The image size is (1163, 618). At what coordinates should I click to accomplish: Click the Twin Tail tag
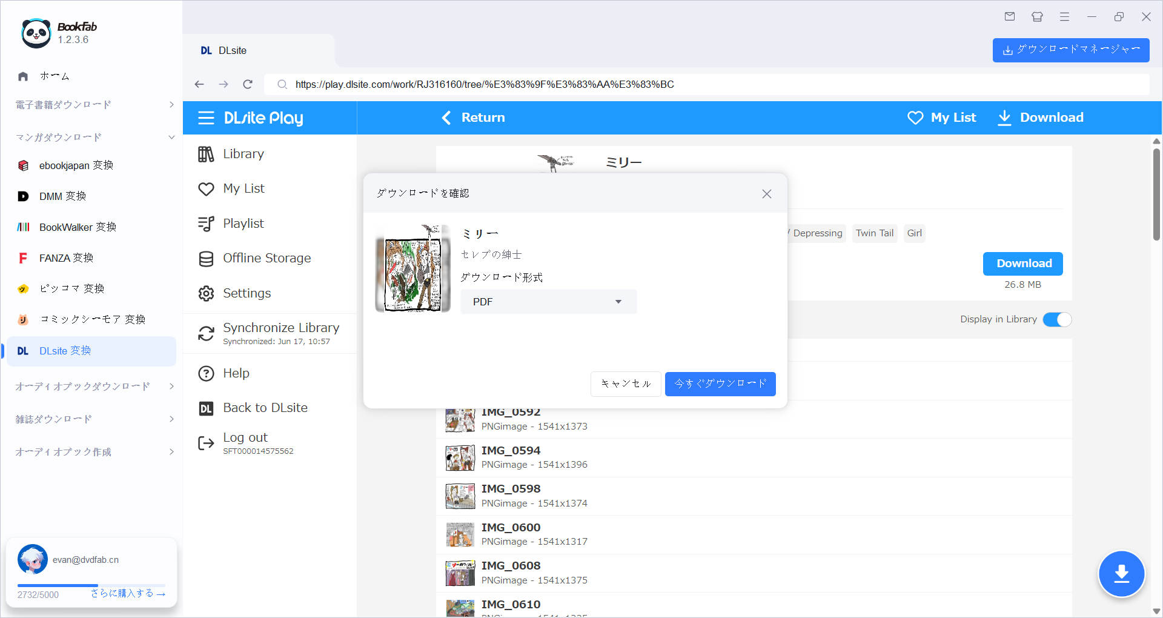(x=875, y=233)
